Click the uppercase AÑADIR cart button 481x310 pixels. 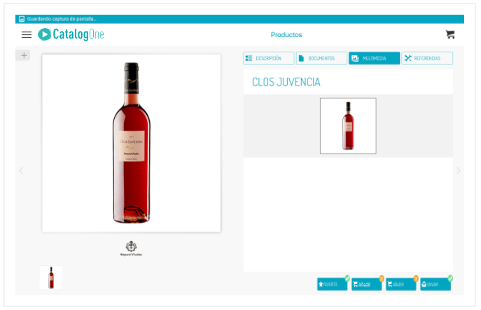pos(401,284)
